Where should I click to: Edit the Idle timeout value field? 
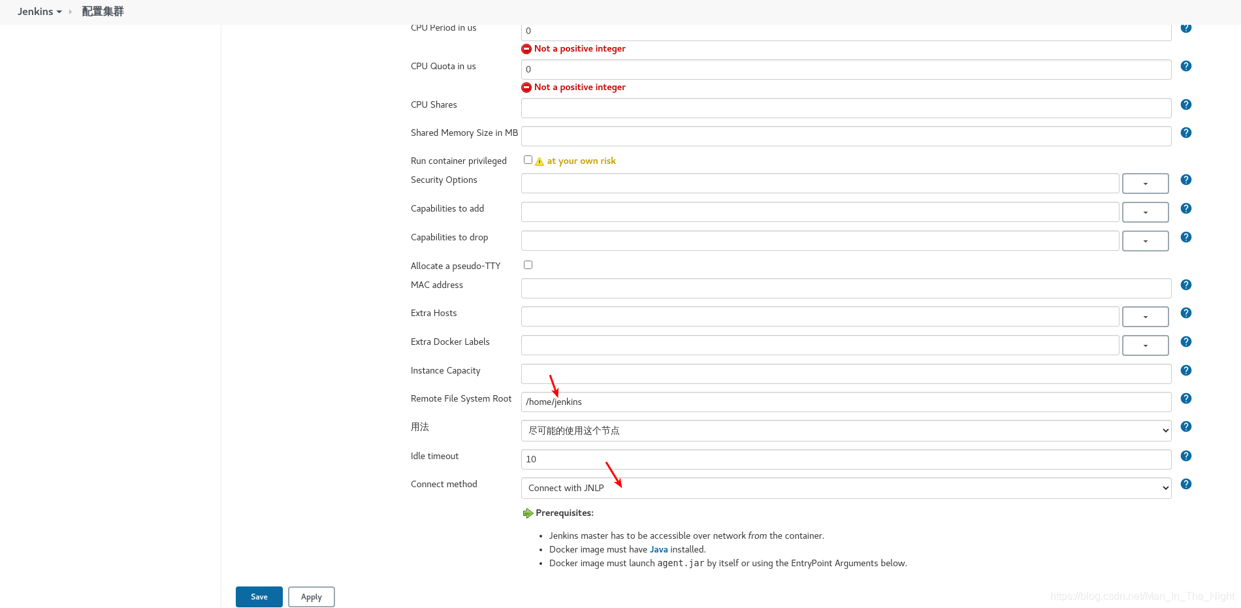[x=846, y=460]
